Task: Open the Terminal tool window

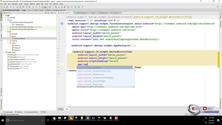Action: click(18, 112)
